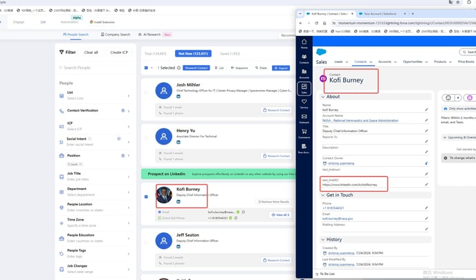Click Clear all filters button
This screenshot has width=476, height=280.
click(x=91, y=53)
